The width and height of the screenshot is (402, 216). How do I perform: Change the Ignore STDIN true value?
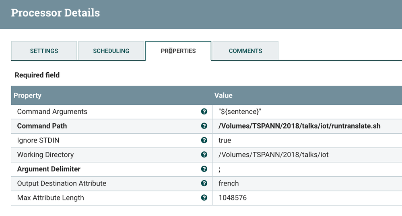pos(225,140)
